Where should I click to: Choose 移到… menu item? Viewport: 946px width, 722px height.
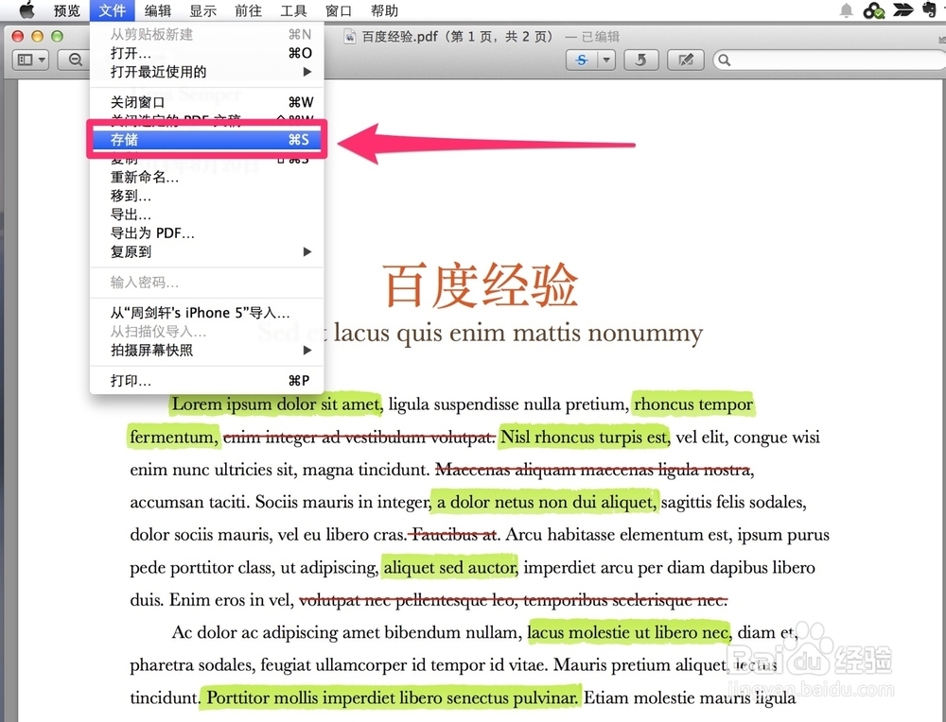coord(207,196)
